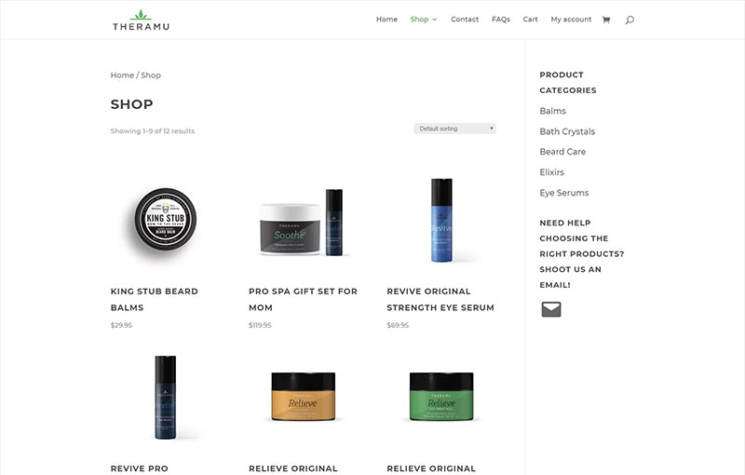Open the King Stub beard balm image

[x=165, y=220]
